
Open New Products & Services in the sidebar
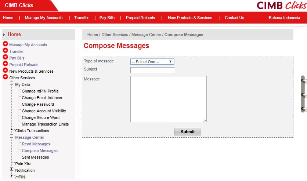[x=31, y=71]
